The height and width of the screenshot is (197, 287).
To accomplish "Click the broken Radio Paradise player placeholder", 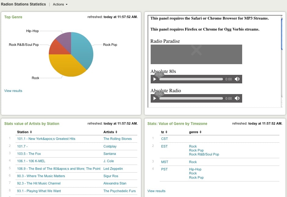I will coord(196,54).
